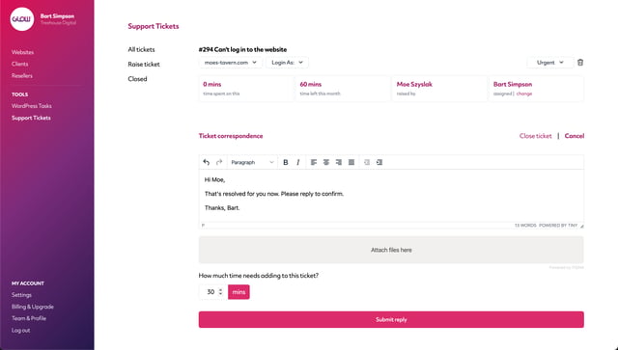This screenshot has height=350, width=618.
Task: Open Websites in the sidebar
Action: point(22,52)
